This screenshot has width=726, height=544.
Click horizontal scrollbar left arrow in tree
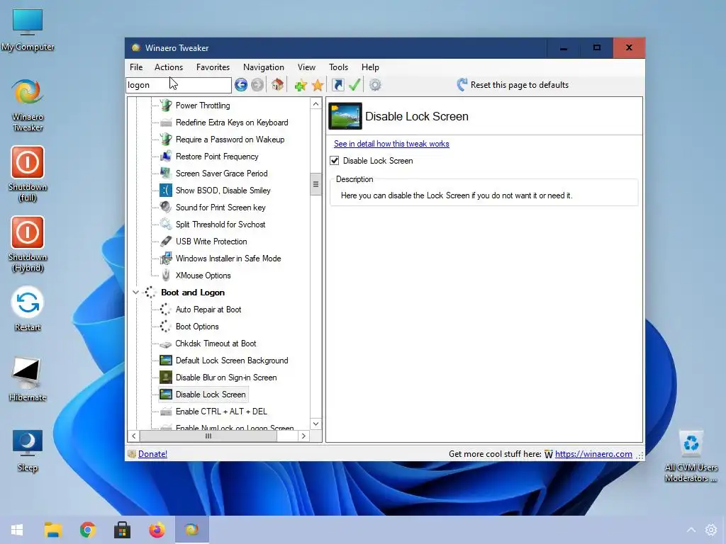[x=134, y=436]
